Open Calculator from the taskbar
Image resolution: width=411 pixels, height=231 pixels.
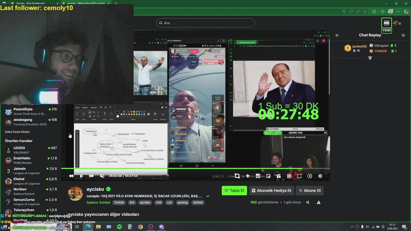click(x=130, y=227)
